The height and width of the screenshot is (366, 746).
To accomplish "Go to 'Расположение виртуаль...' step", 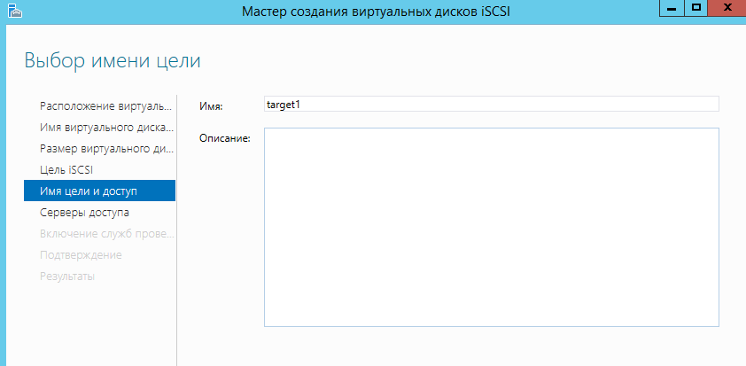I will (x=105, y=105).
